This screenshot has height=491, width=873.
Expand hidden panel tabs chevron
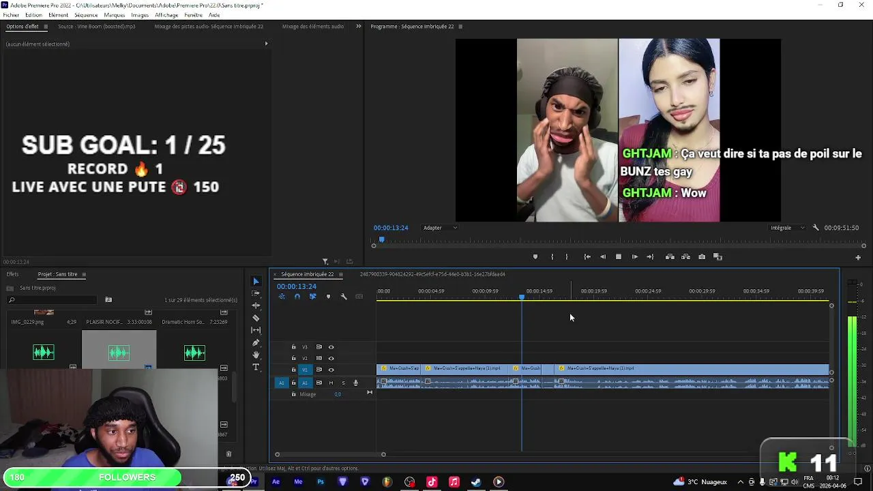(x=359, y=27)
